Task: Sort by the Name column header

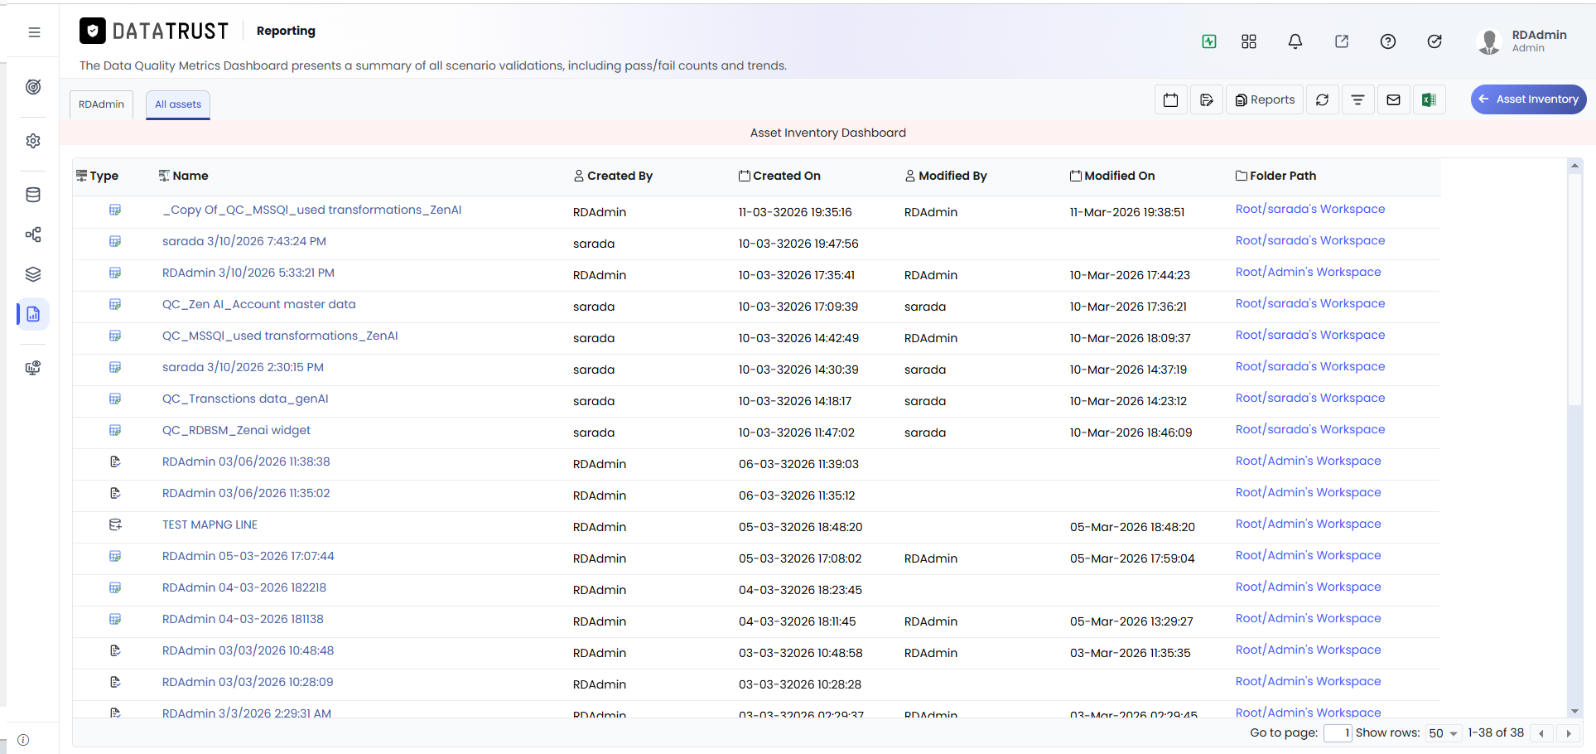Action: pyautogui.click(x=184, y=176)
